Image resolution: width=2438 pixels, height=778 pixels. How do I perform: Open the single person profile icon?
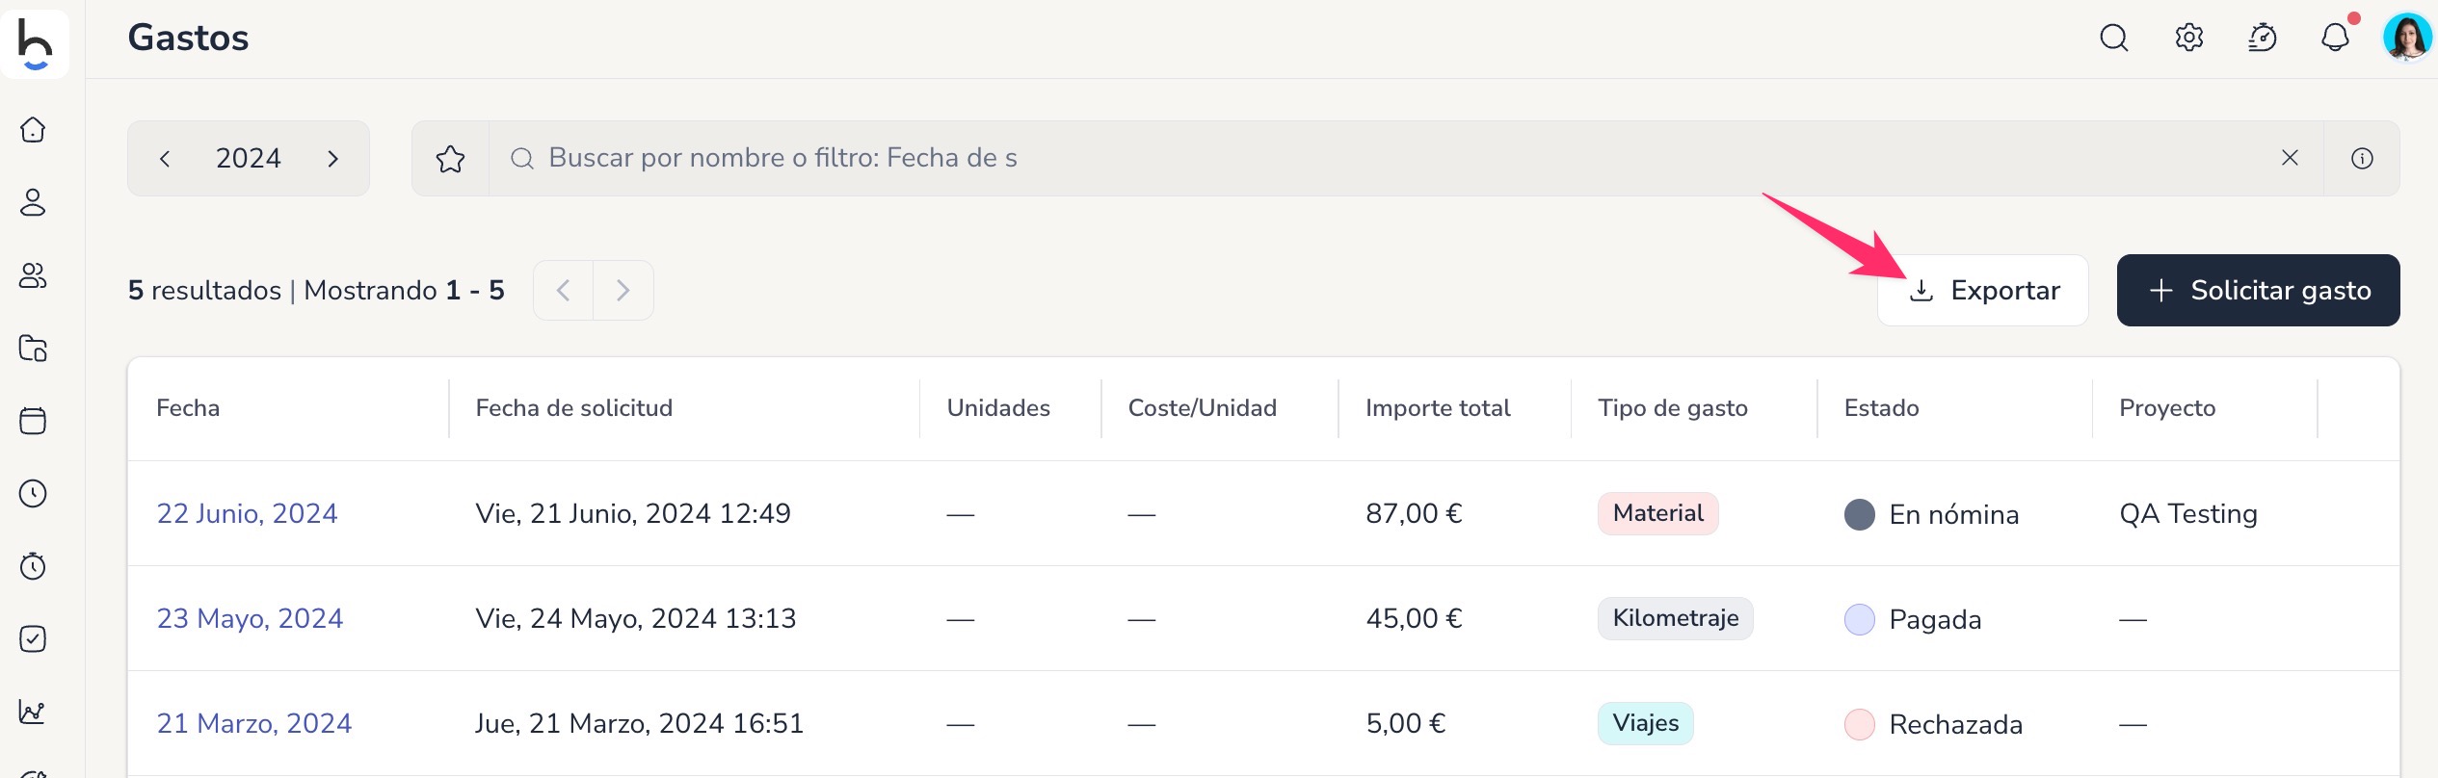[33, 202]
